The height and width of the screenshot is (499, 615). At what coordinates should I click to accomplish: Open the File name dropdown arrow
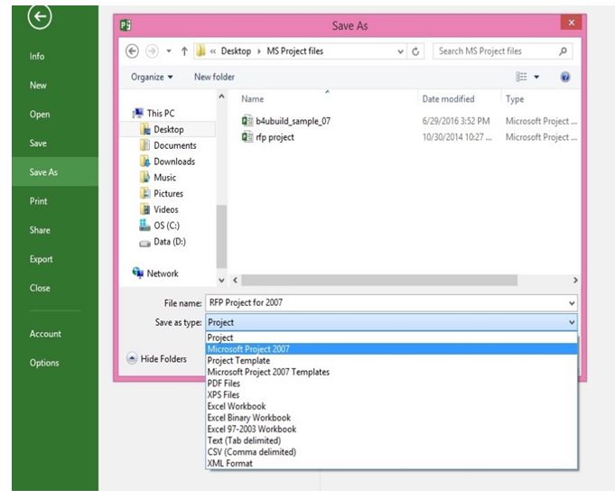click(x=572, y=303)
